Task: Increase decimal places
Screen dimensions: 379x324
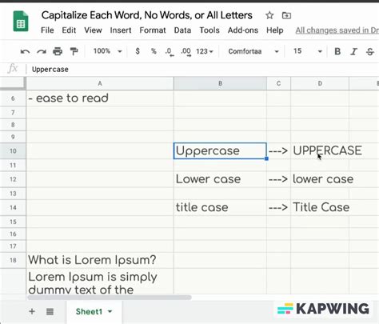Action: (186, 51)
